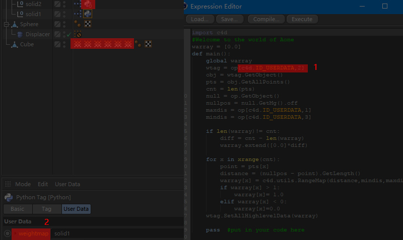Image resolution: width=403 pixels, height=240 pixels.
Task: Click the solid2 null object icon
Action: pyautogui.click(x=20, y=4)
